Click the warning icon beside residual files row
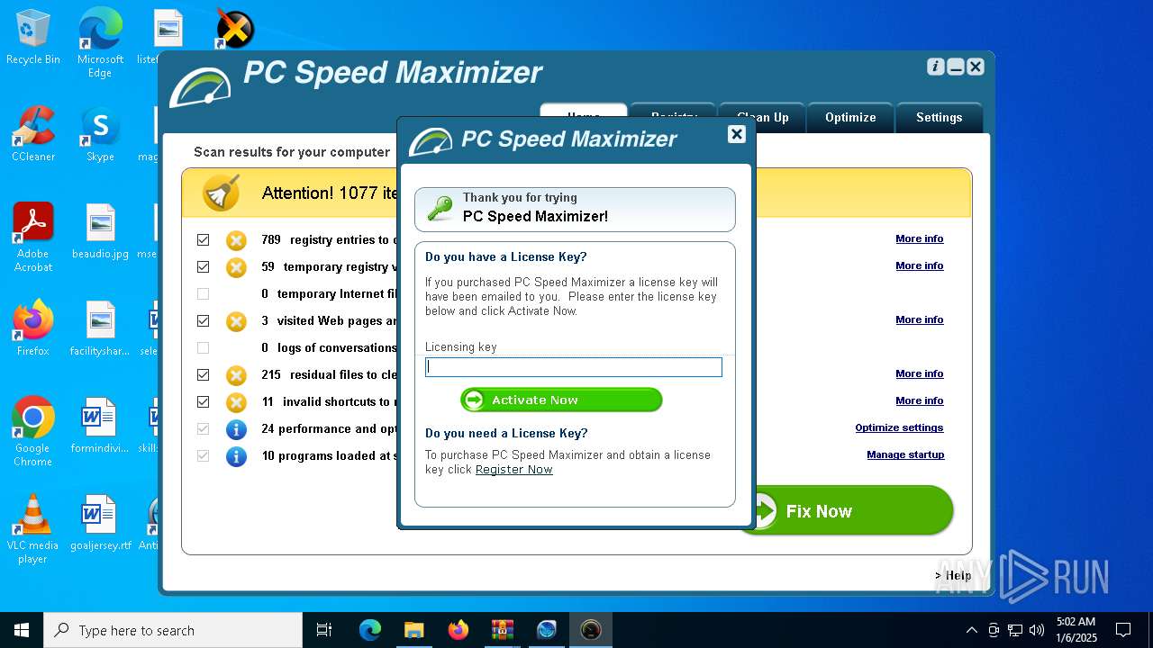Viewport: 1153px width, 648px height. pos(236,375)
